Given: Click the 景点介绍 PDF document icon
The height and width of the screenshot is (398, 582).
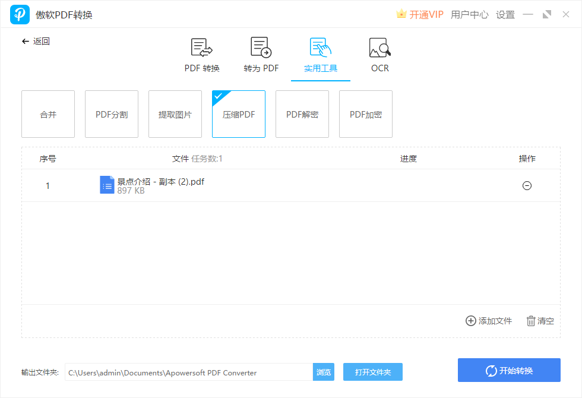Looking at the screenshot, I should click(107, 185).
